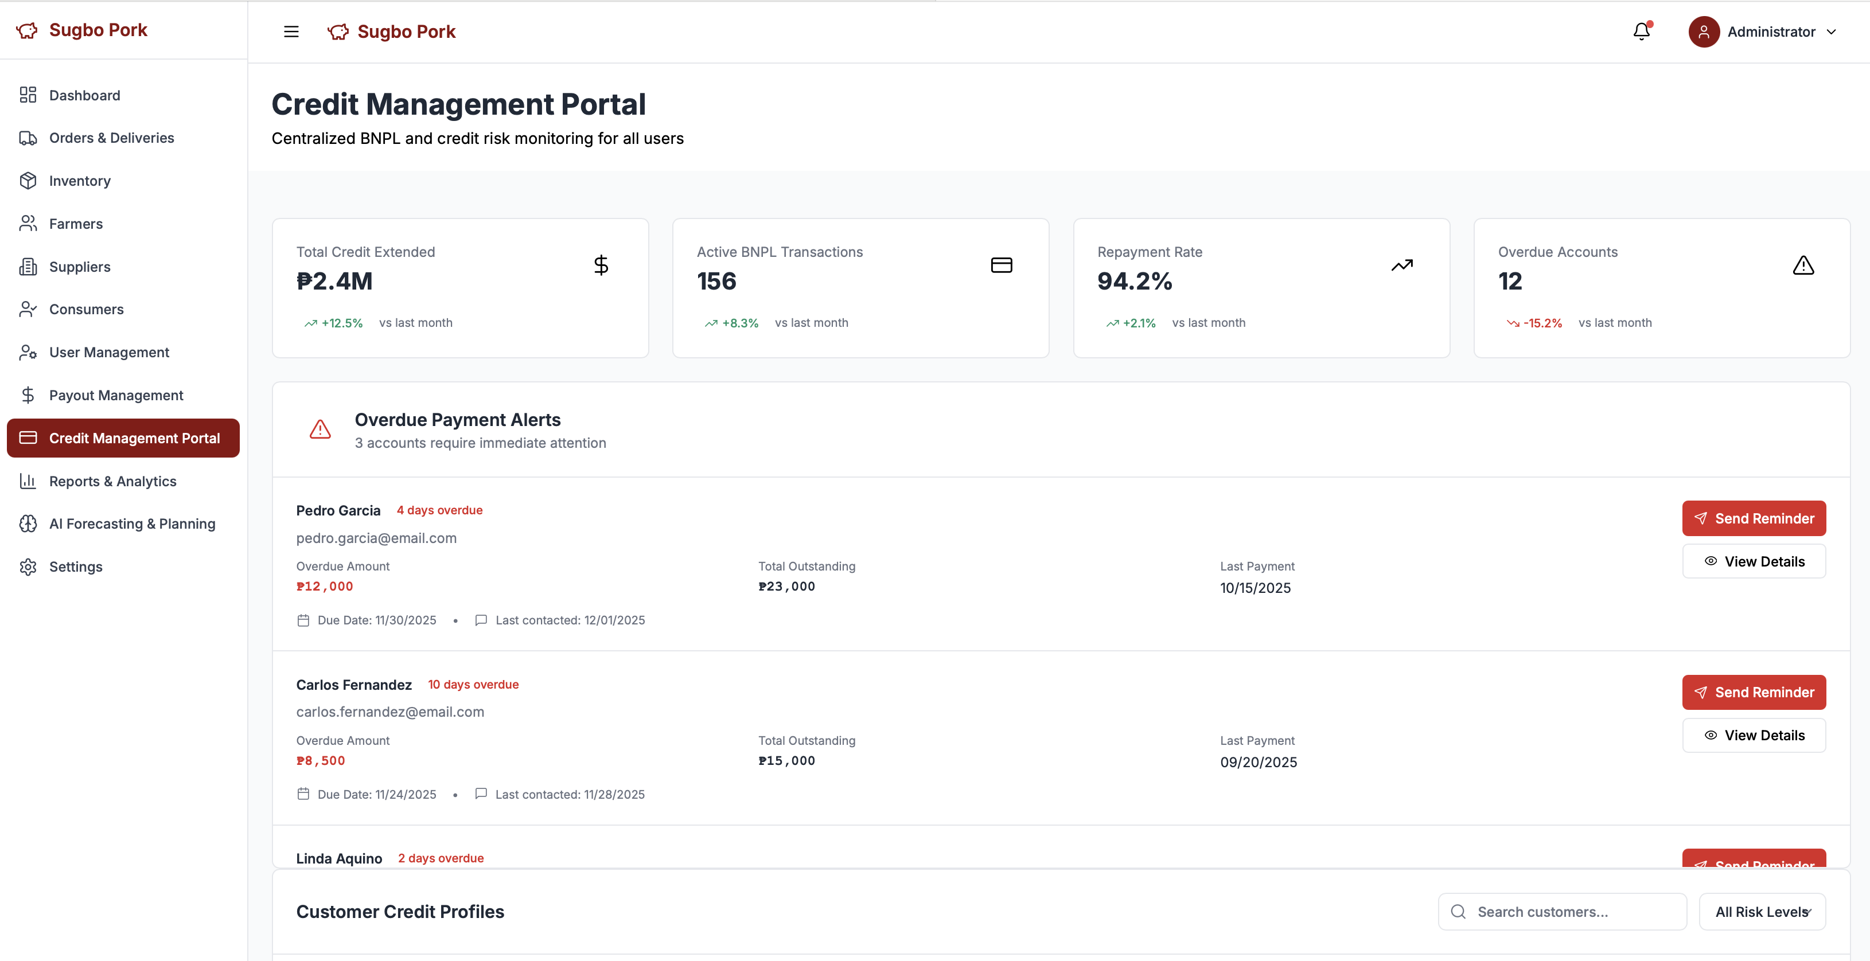
Task: Click the credit card icon on Active BNPL card
Action: click(x=1001, y=265)
